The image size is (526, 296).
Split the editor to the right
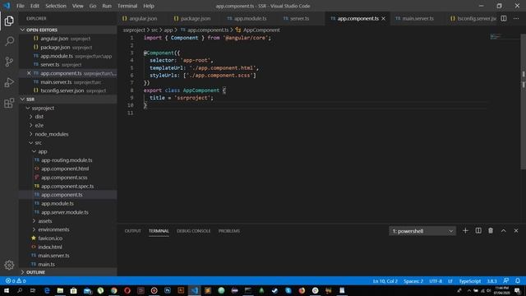click(x=504, y=18)
